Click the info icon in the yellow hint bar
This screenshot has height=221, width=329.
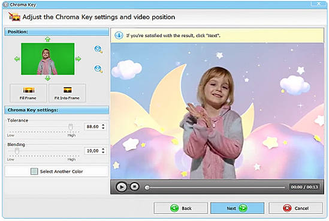coord(119,35)
